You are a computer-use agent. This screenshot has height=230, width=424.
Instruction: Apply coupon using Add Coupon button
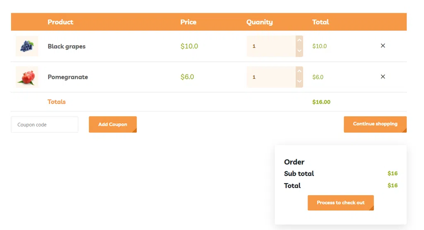coord(113,124)
